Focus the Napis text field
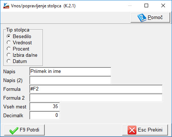The image size is (172, 137). click(x=70, y=71)
